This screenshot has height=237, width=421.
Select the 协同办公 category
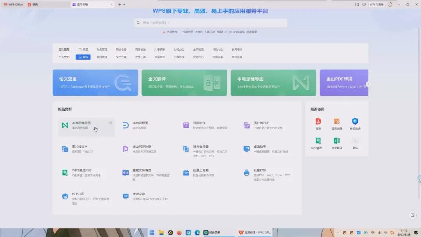(179, 50)
